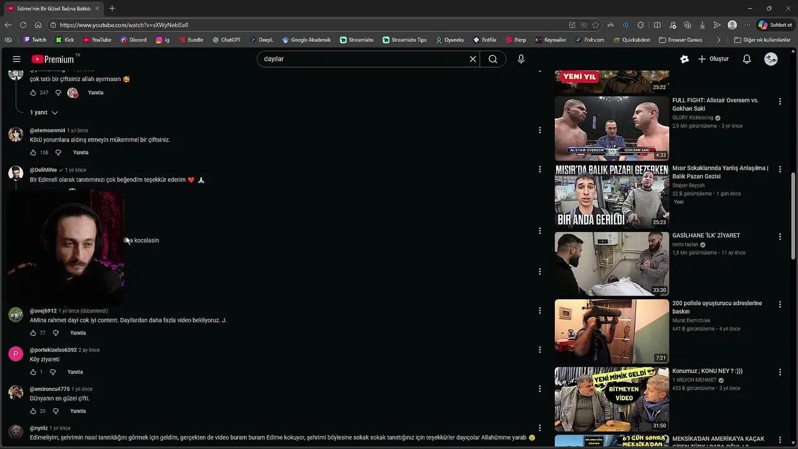The width and height of the screenshot is (798, 449).
Task: Click the browser address bar URL
Action: click(124, 25)
